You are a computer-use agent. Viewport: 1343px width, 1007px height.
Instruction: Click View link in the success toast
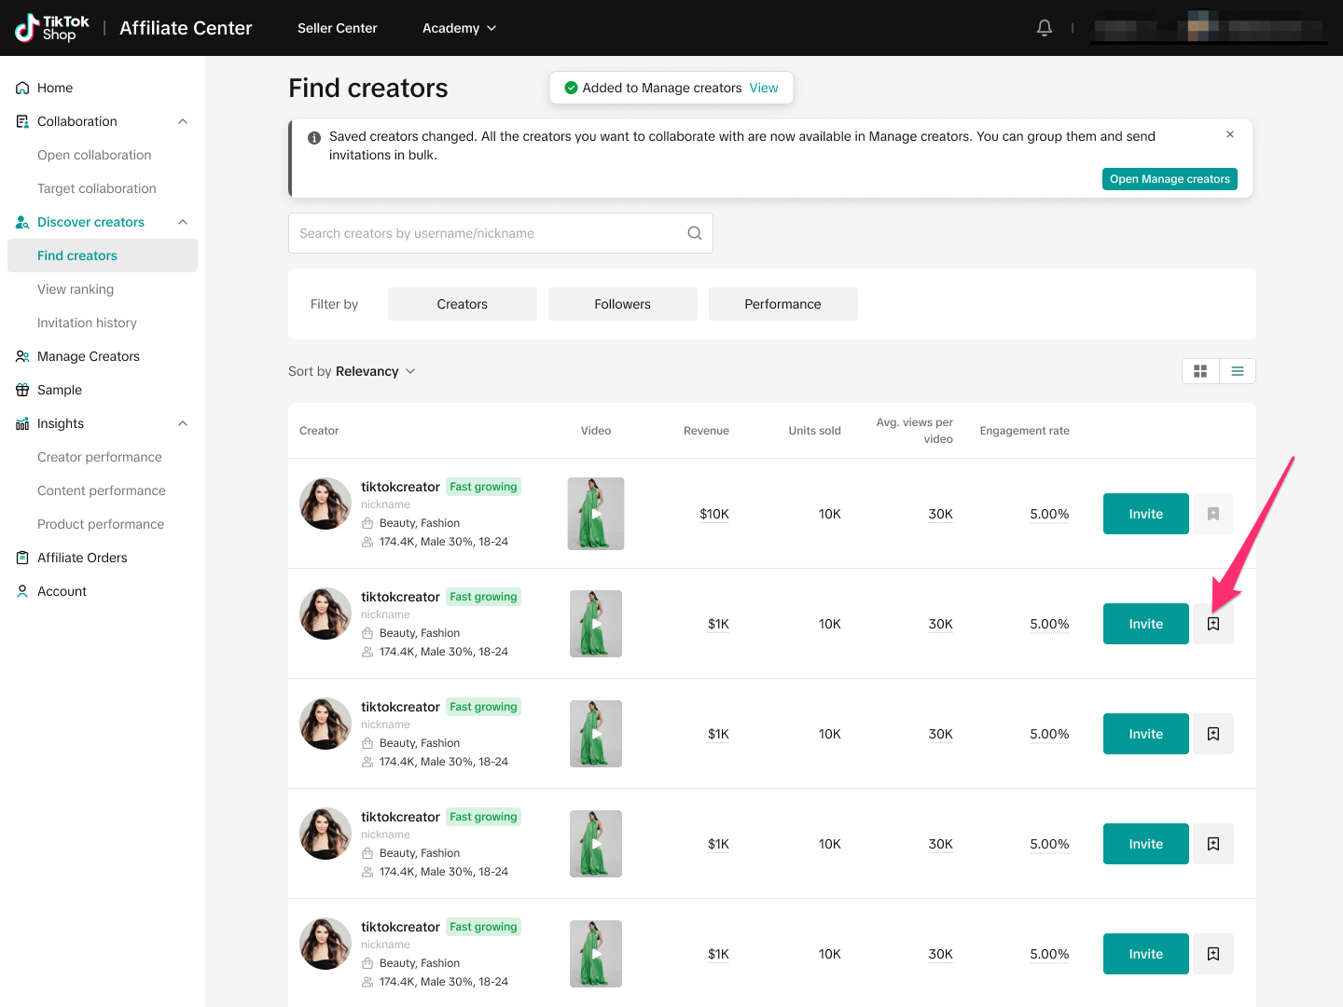tap(763, 88)
